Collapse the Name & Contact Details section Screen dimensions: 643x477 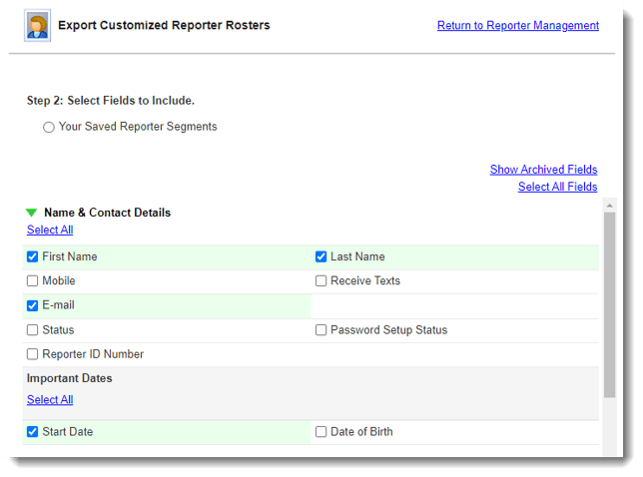pos(31,213)
